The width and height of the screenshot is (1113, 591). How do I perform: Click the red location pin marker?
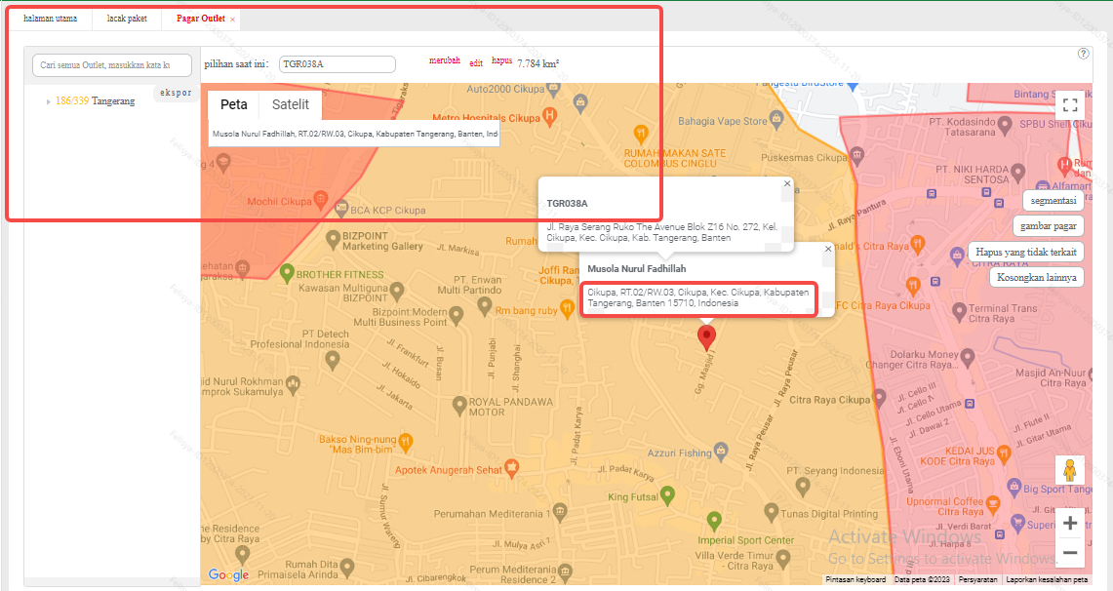(x=706, y=337)
